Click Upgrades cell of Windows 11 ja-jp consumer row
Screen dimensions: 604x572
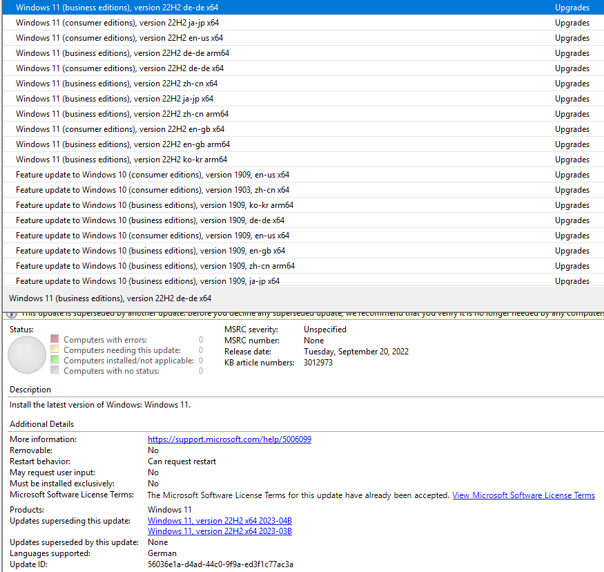click(x=572, y=23)
